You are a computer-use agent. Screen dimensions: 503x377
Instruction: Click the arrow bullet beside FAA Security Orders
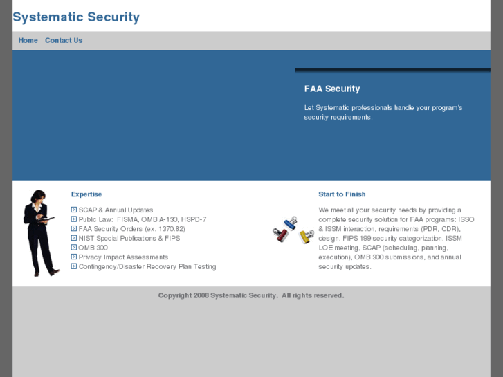point(74,228)
